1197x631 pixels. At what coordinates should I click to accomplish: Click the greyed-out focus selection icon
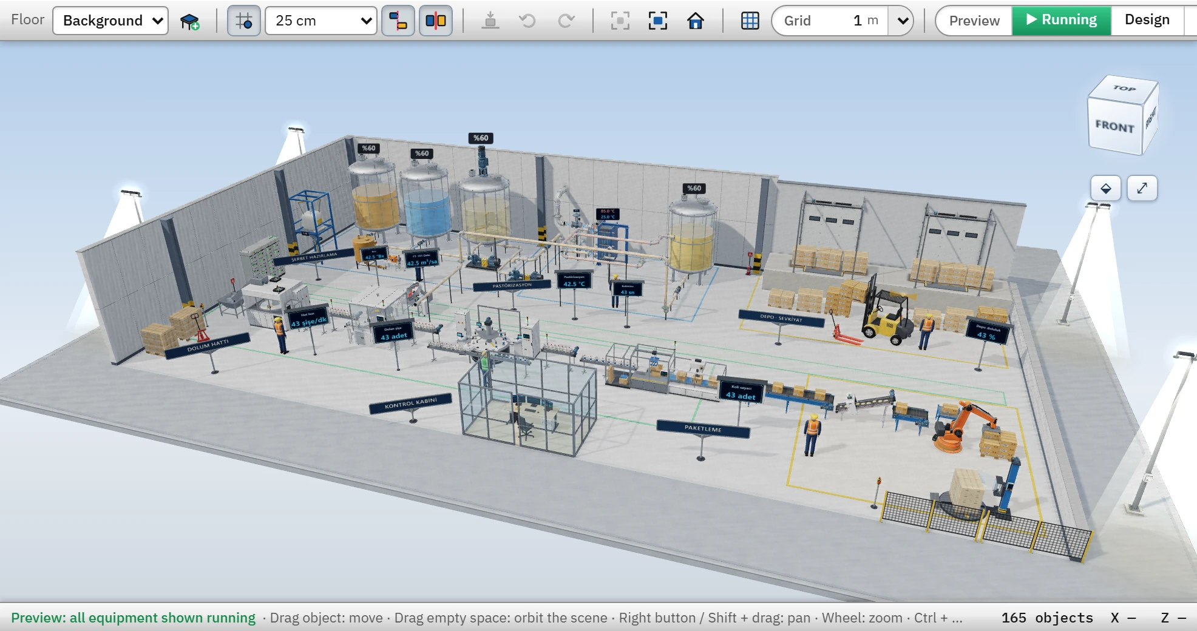tap(620, 21)
